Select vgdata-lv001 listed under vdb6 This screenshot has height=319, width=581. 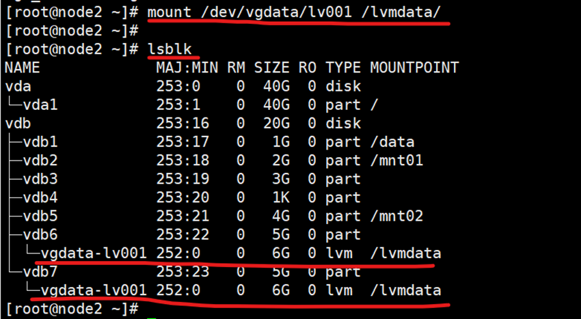tap(93, 253)
